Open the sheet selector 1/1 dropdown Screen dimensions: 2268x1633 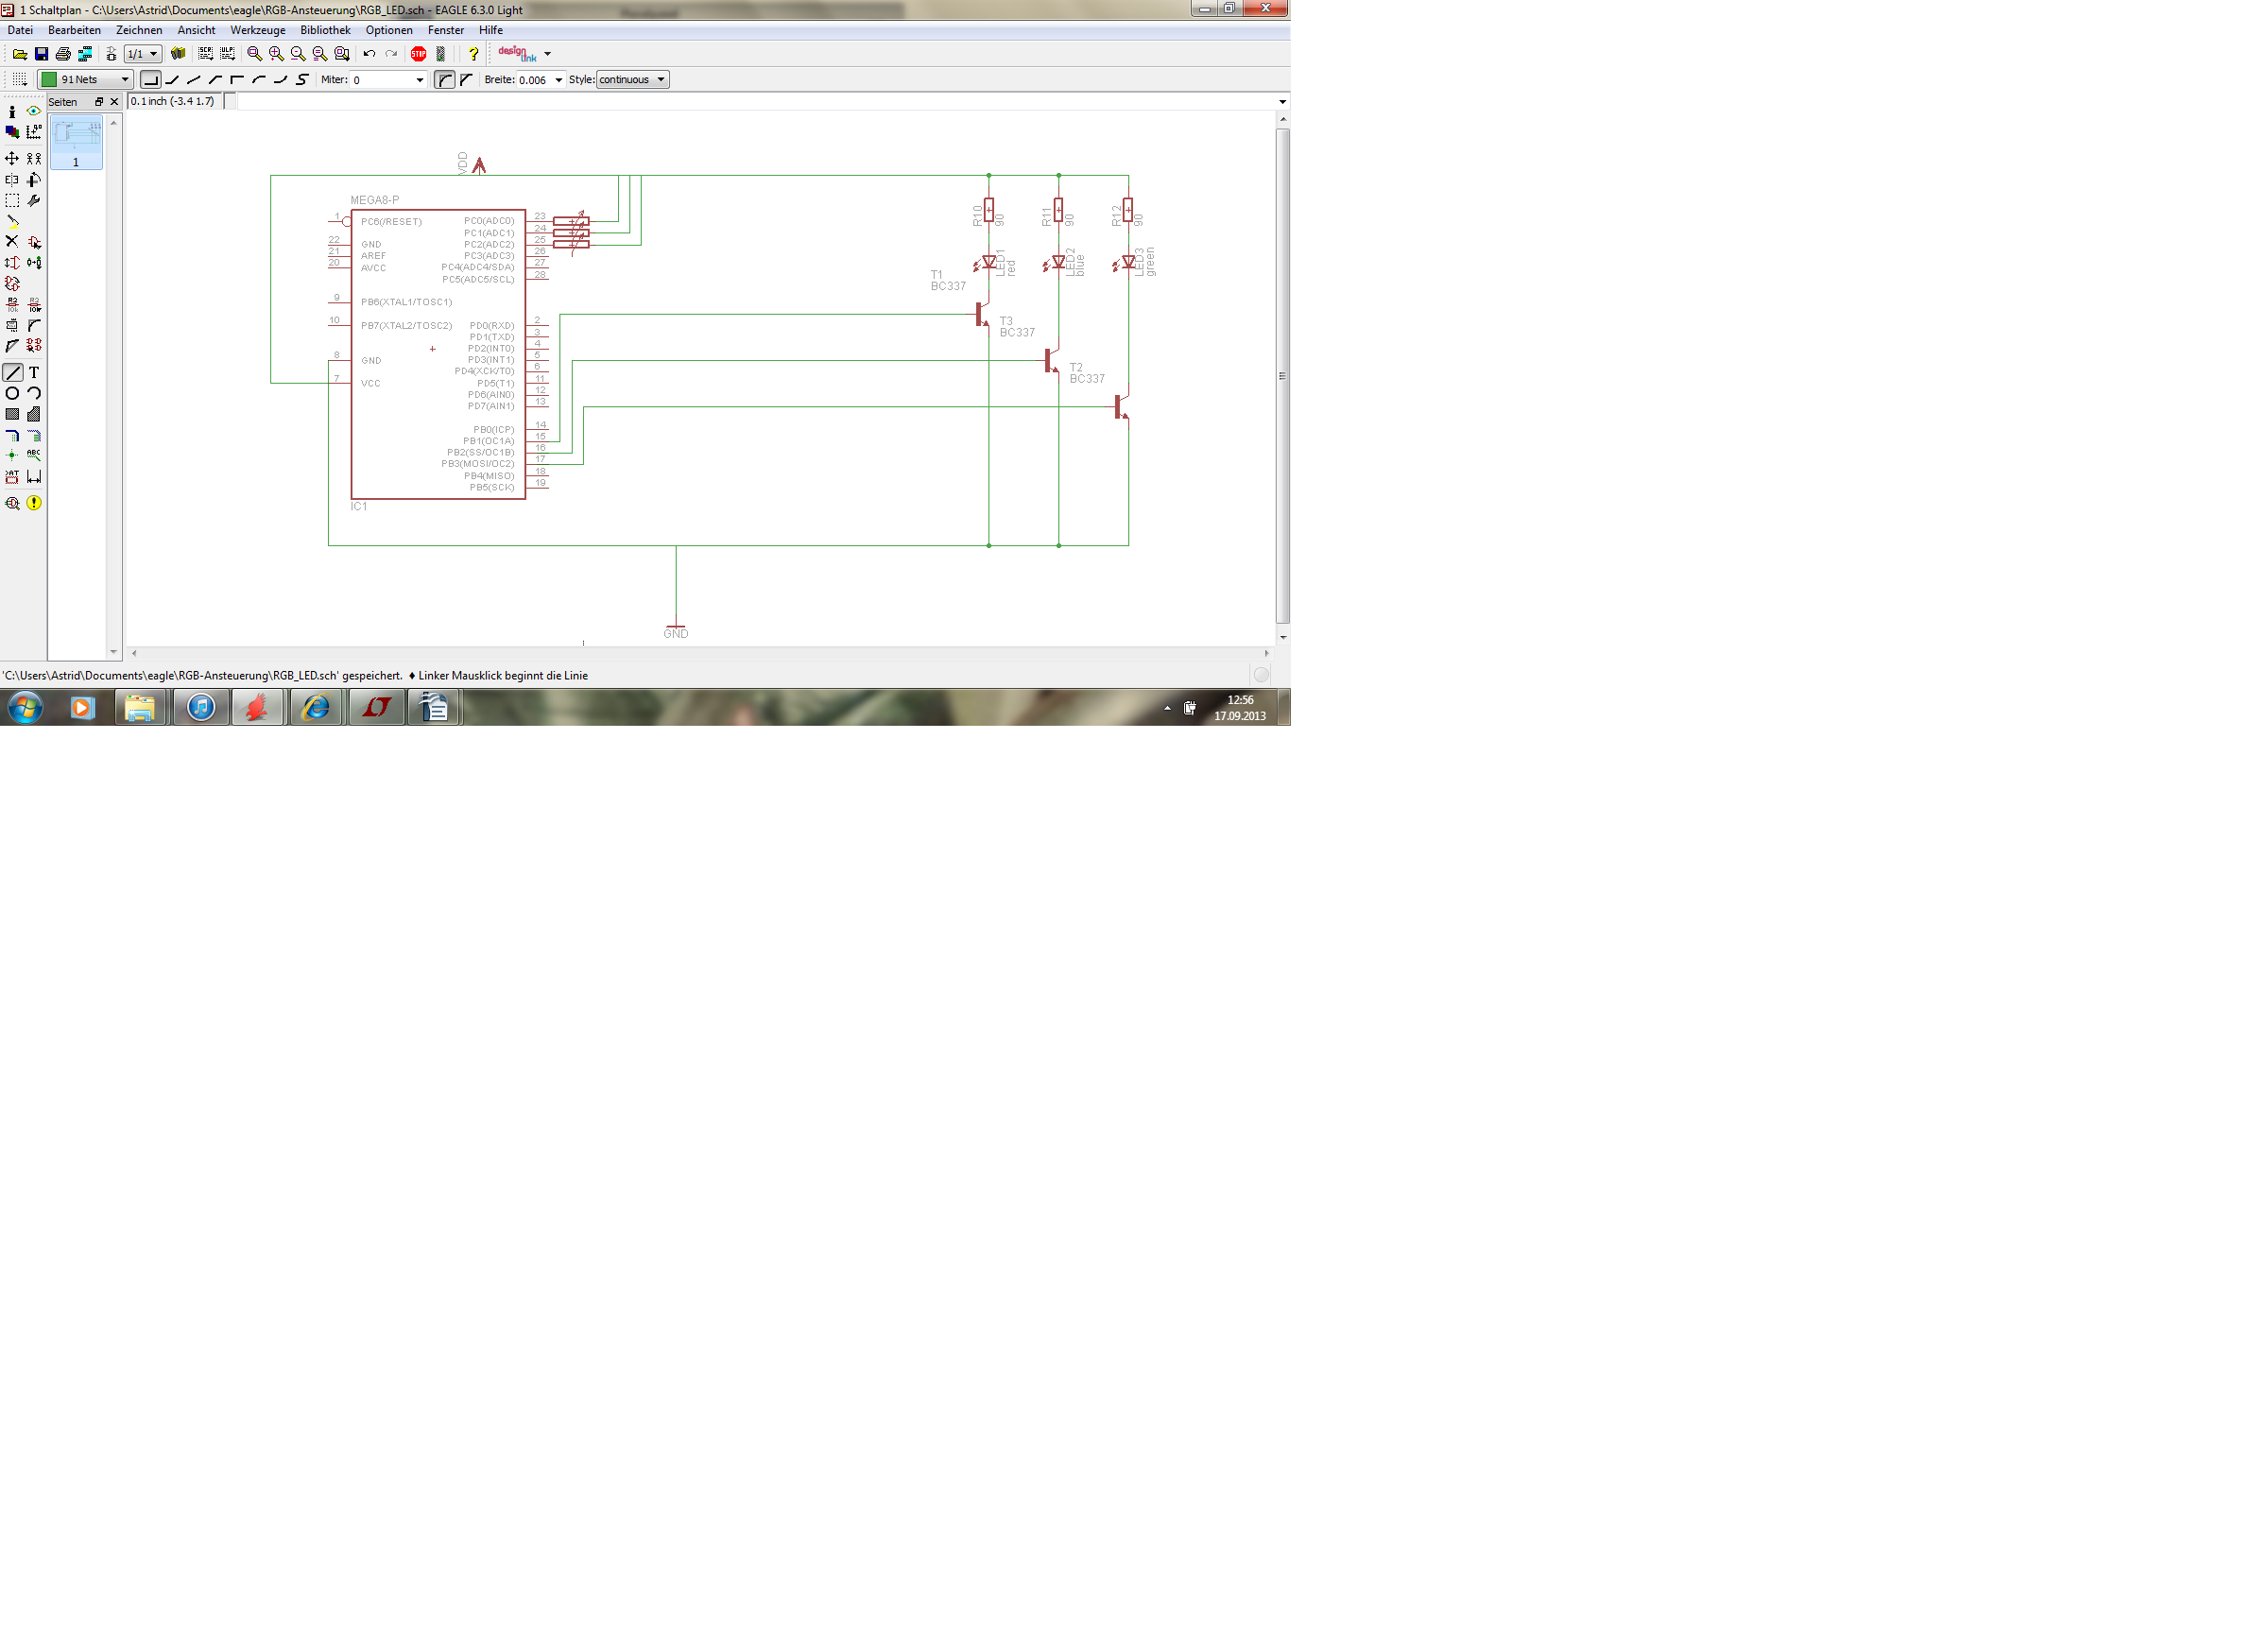pyautogui.click(x=143, y=54)
